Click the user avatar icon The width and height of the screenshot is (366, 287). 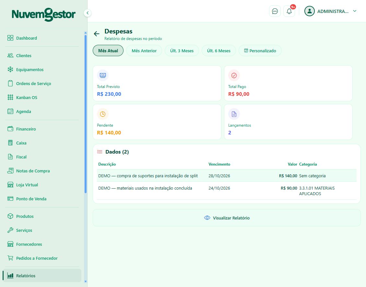[x=310, y=11]
